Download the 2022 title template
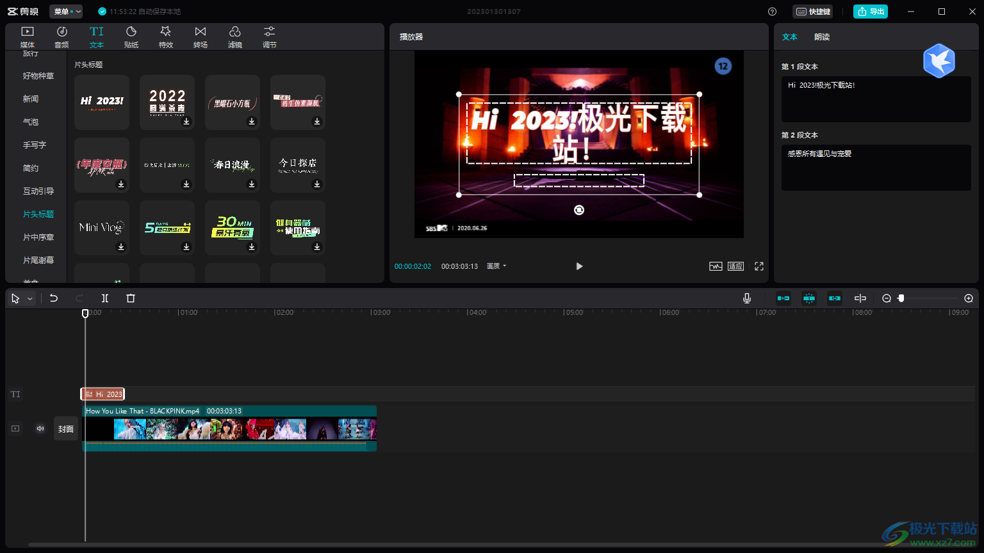 click(x=186, y=122)
